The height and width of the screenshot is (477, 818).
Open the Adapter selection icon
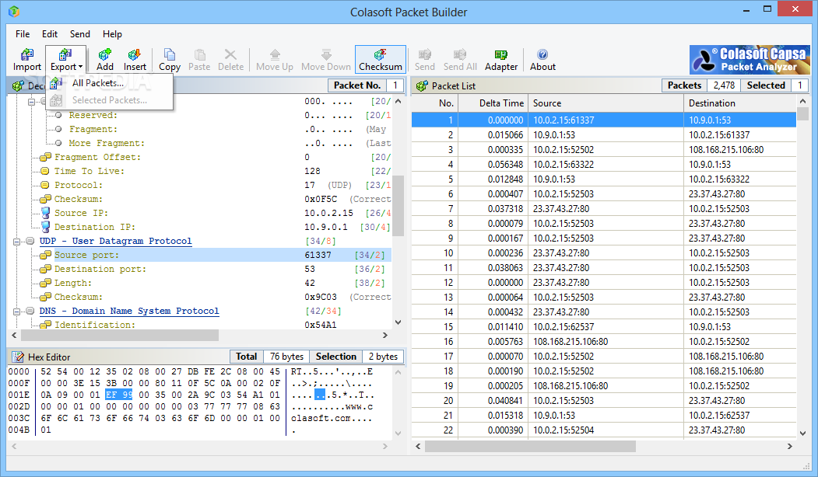[500, 60]
